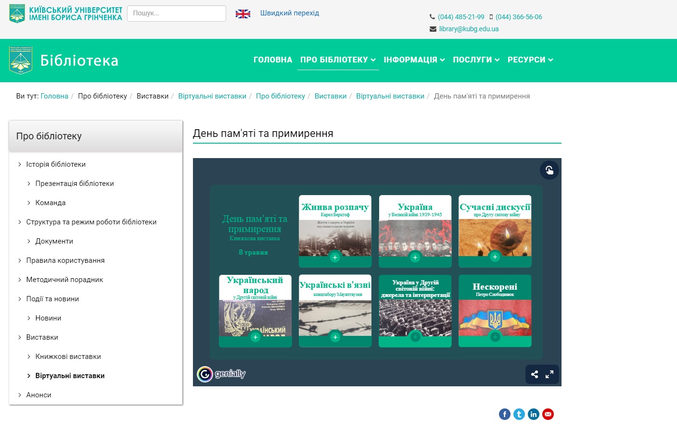Click the interactive elements hand icon
The height and width of the screenshot is (431, 677).
pyautogui.click(x=549, y=170)
